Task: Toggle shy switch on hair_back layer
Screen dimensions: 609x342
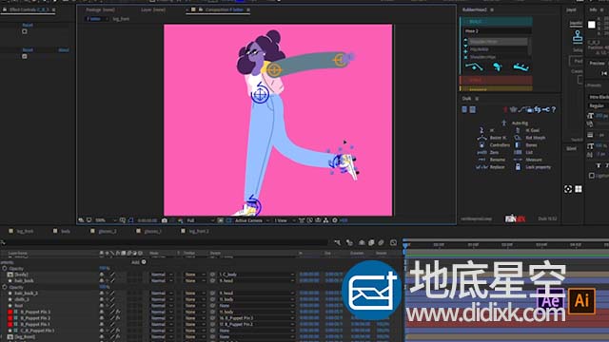Action: tap(108, 281)
